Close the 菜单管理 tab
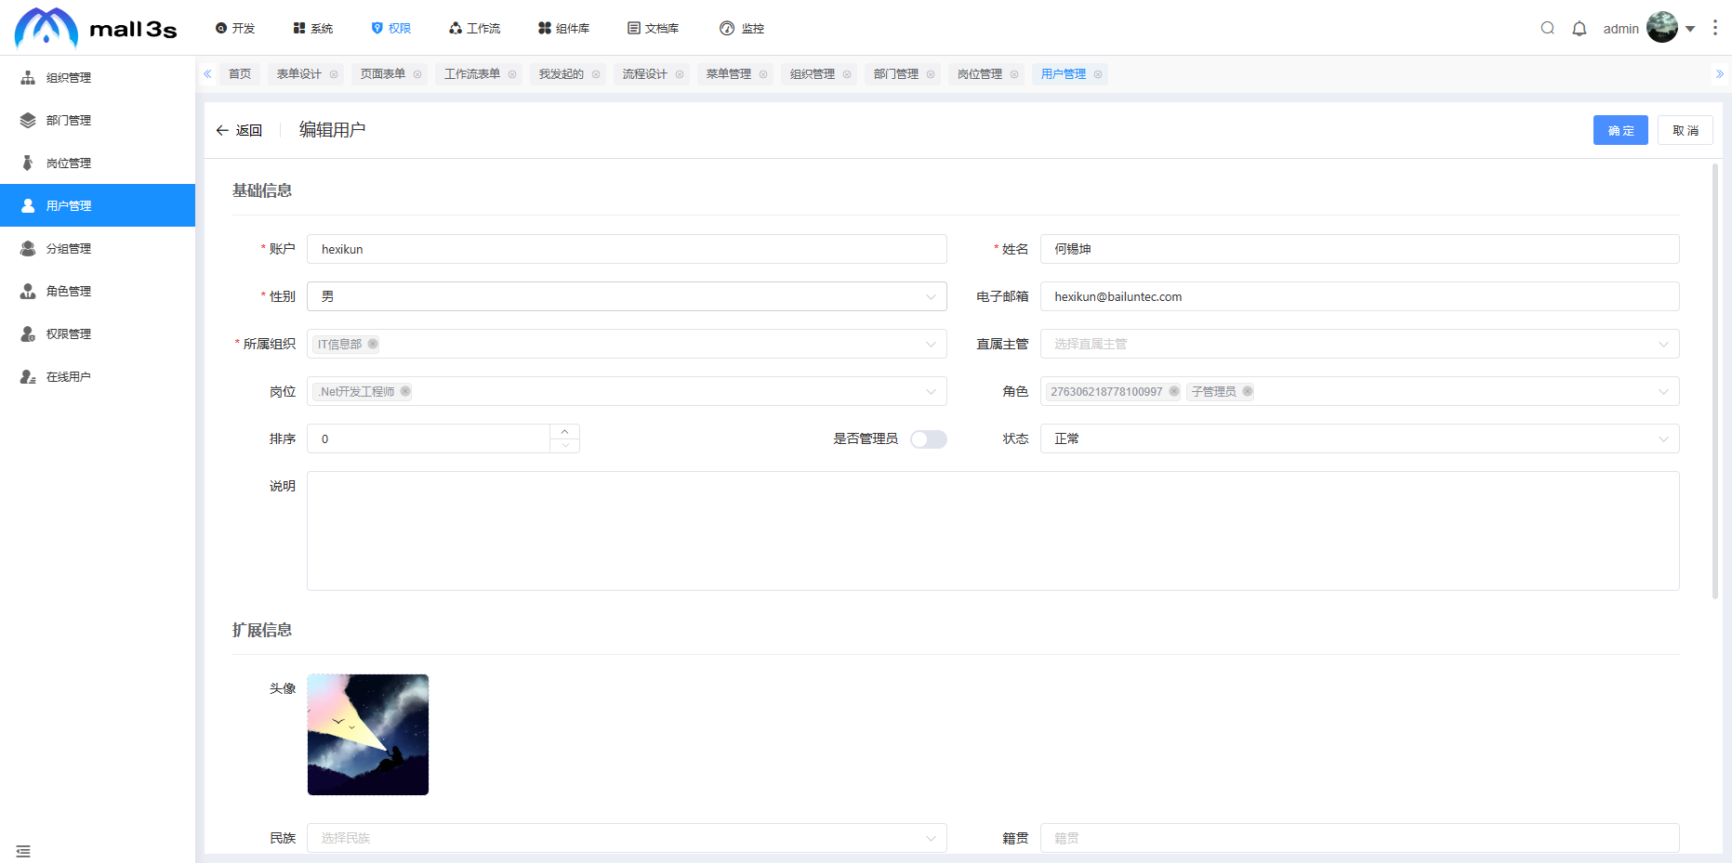Image resolution: width=1732 pixels, height=863 pixels. coord(763,74)
